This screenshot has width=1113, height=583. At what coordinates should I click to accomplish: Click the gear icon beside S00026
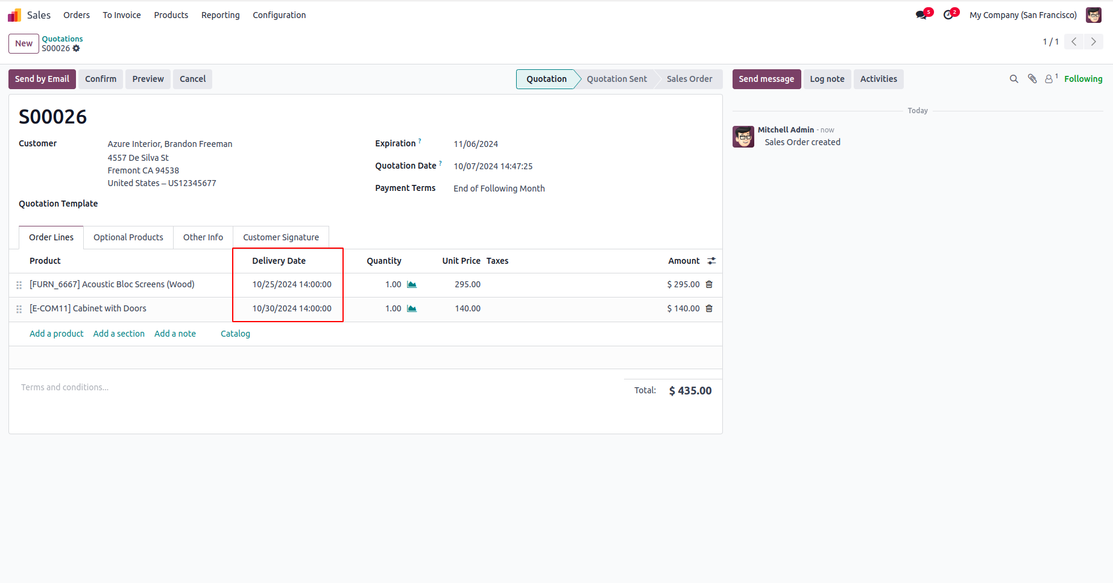(77, 48)
